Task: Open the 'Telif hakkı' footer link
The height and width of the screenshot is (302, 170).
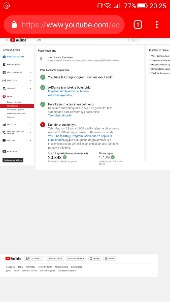Action: [30, 267]
